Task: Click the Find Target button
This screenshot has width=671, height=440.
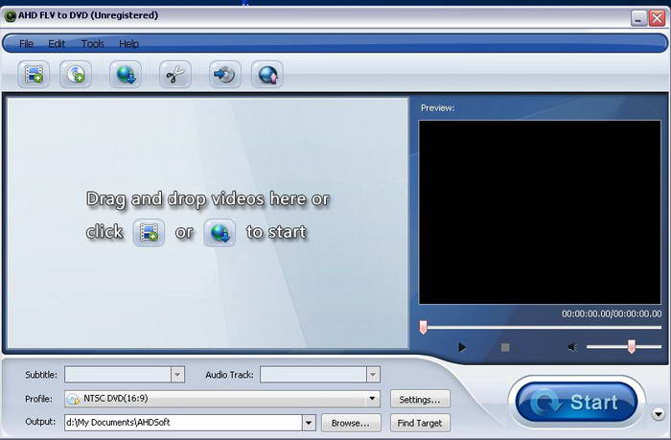Action: tap(420, 423)
